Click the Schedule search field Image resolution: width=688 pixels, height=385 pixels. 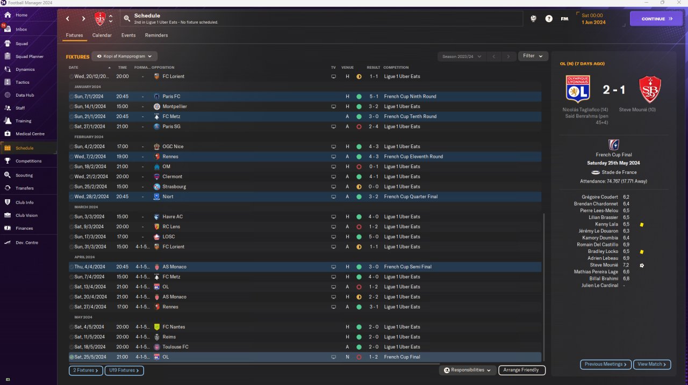[x=321, y=19]
